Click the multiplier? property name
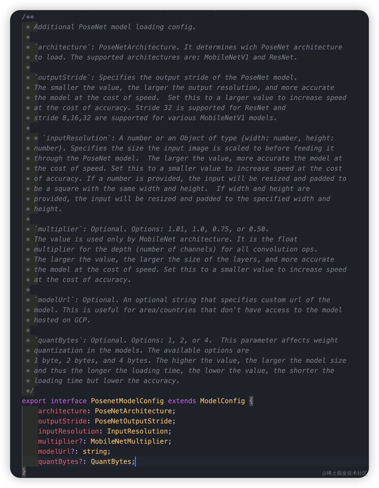The image size is (379, 488). pos(60,441)
